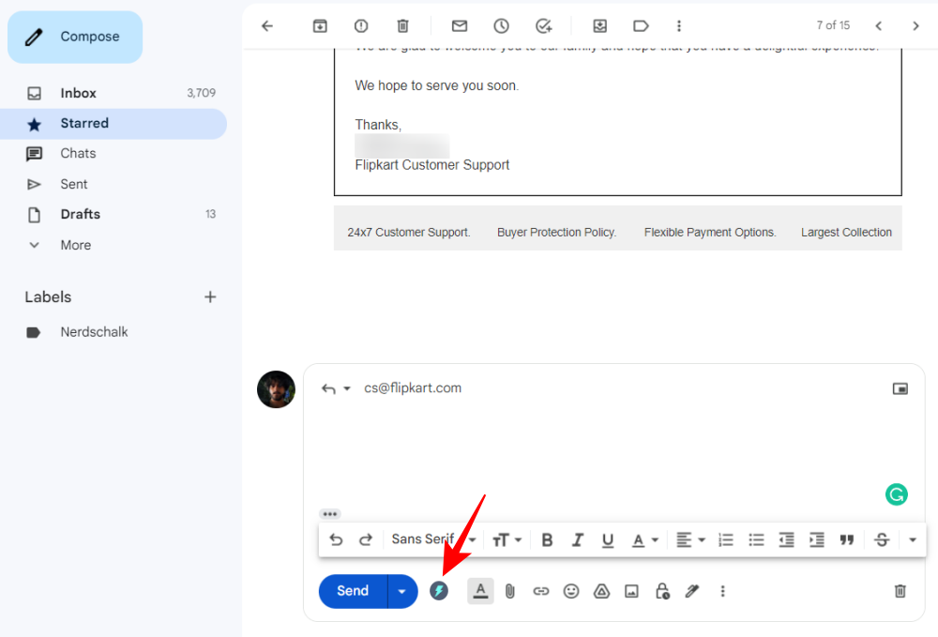Toggle italic formatting
The height and width of the screenshot is (637, 938).
pos(577,539)
